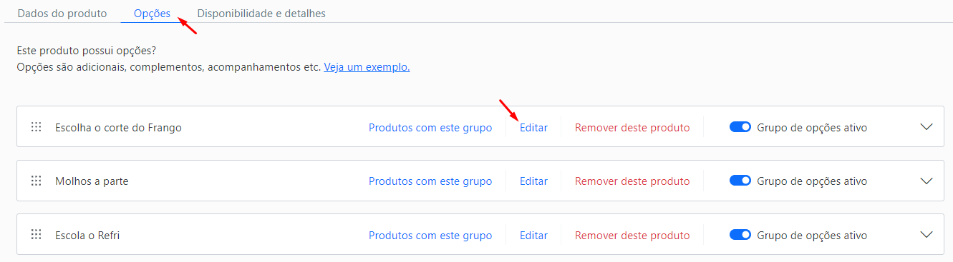Open the Disponibilidade e detalhes tab
This screenshot has height=262, width=953.
(261, 13)
